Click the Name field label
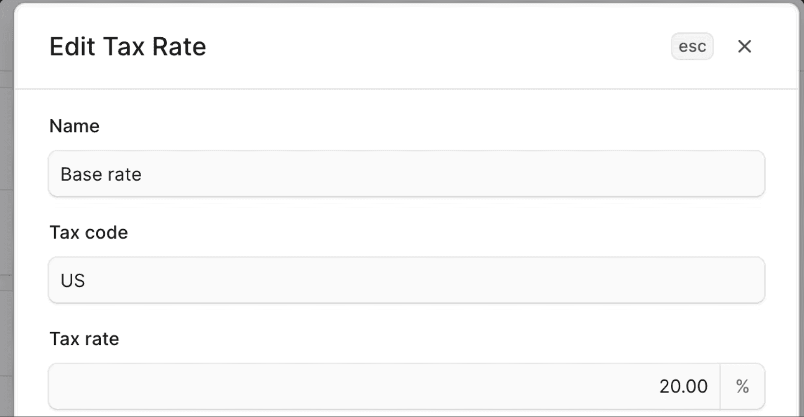Screen dimensions: 804x417 pos(74,126)
